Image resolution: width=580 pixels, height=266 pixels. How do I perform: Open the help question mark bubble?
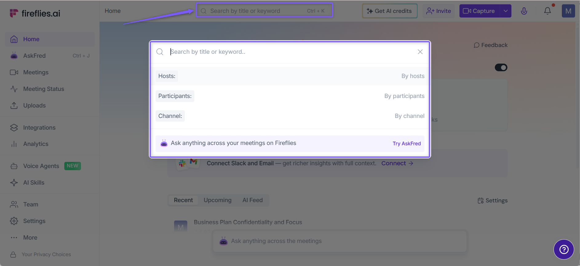click(564, 249)
